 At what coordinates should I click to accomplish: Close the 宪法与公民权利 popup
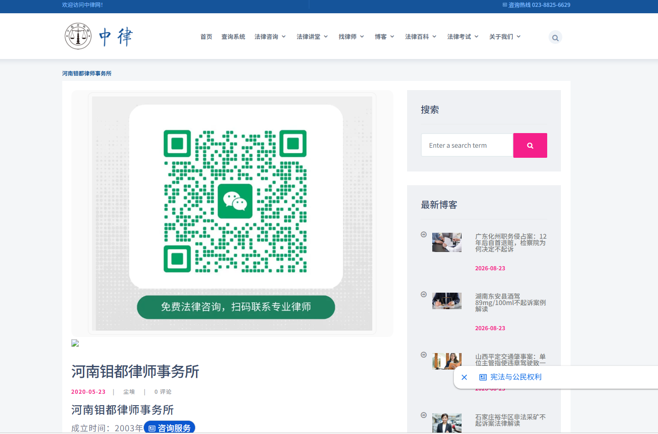[x=464, y=377]
